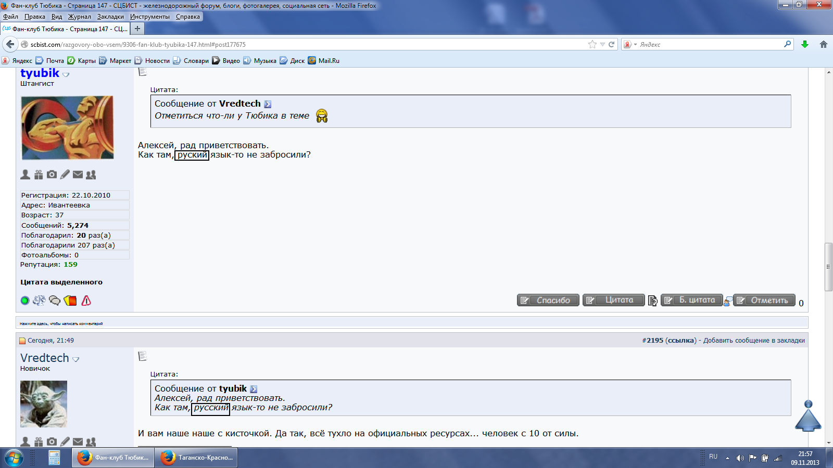Open the Закладки menu
833x468 pixels.
click(110, 17)
